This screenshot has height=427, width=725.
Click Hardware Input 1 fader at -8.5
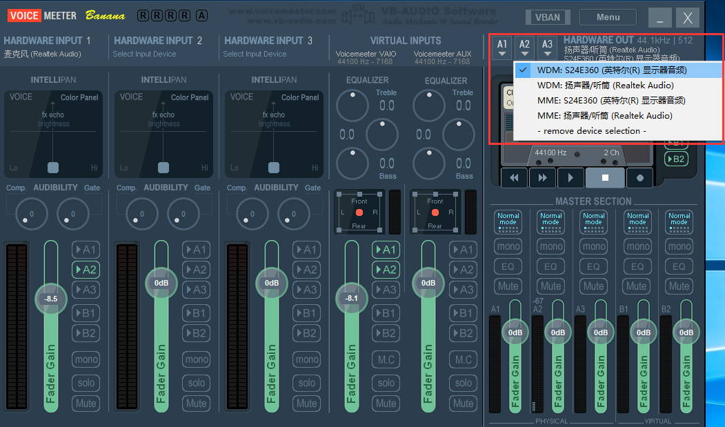pyautogui.click(x=51, y=299)
